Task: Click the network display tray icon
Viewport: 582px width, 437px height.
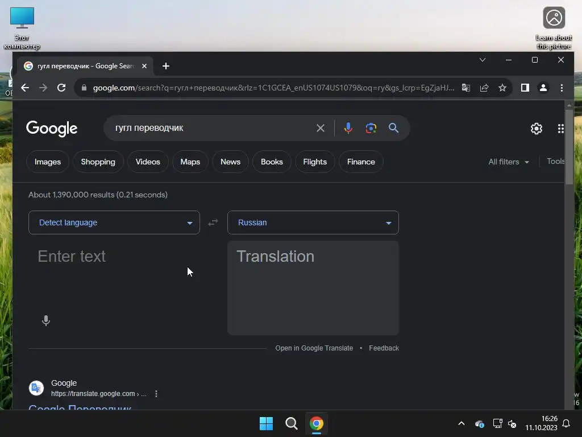Action: click(x=497, y=423)
